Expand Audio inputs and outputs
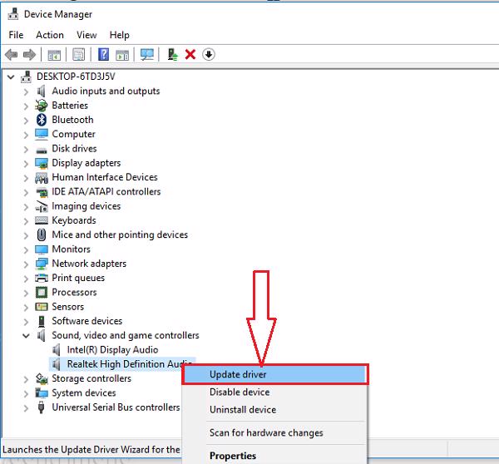Viewport: 499px width, 464px height. tap(26, 91)
